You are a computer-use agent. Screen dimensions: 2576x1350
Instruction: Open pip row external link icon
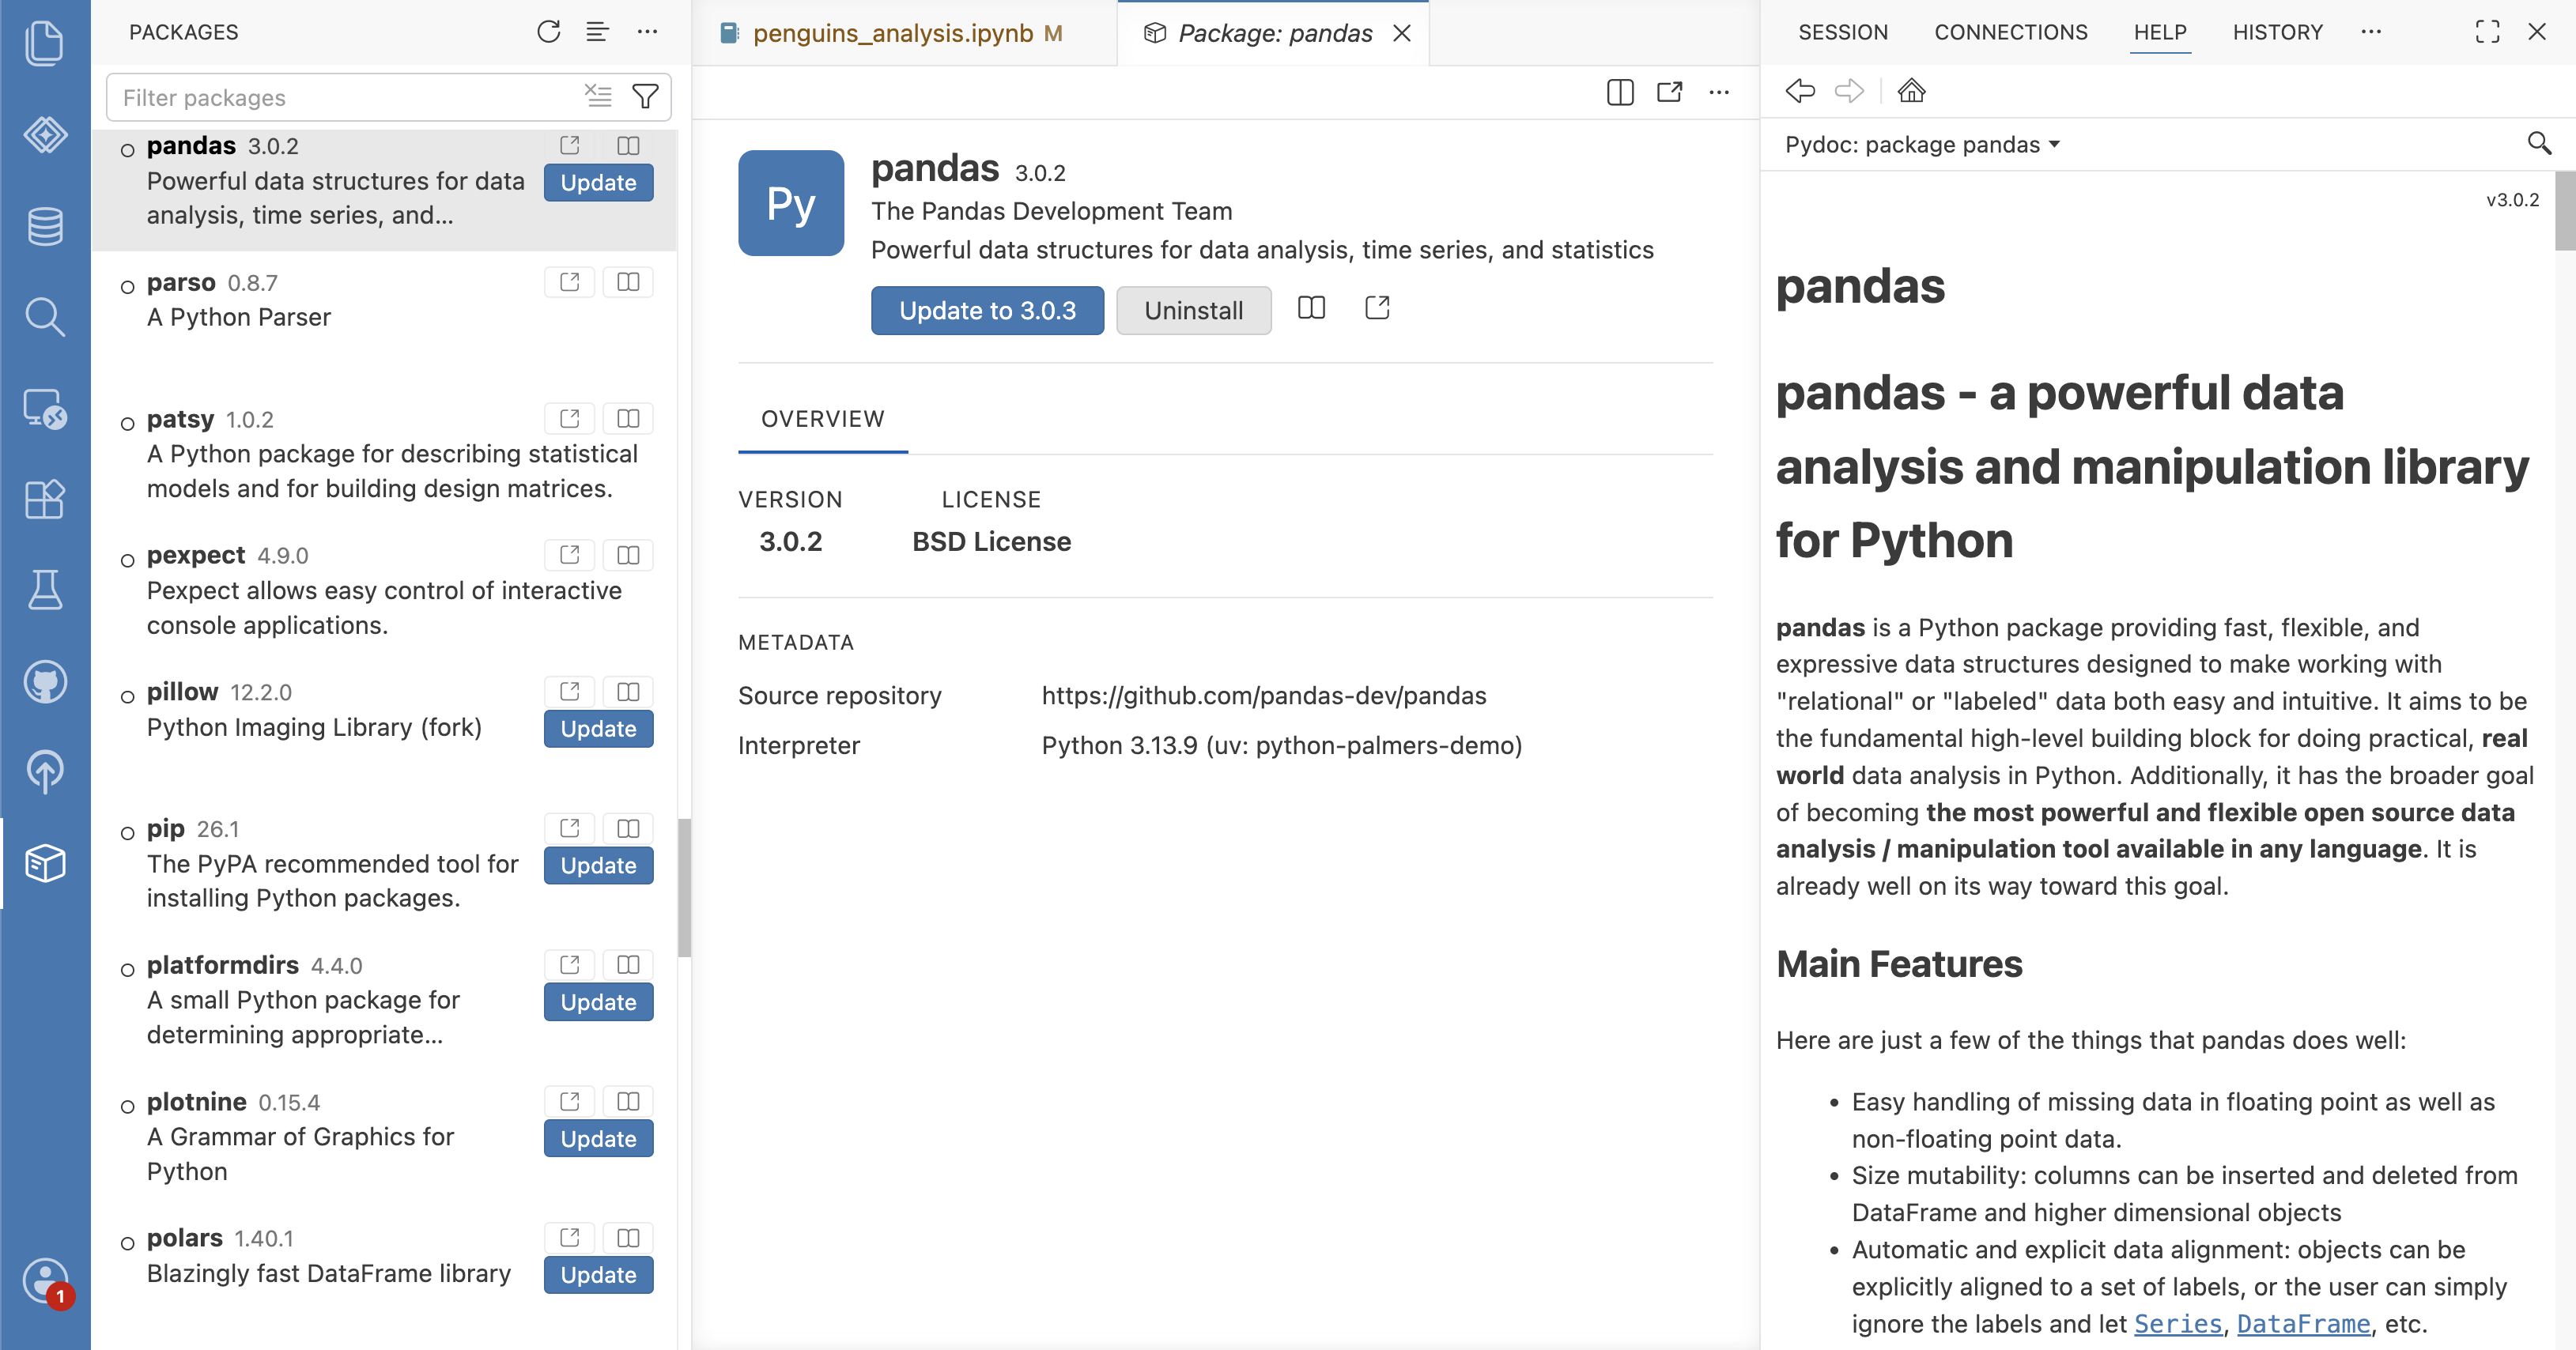click(570, 828)
